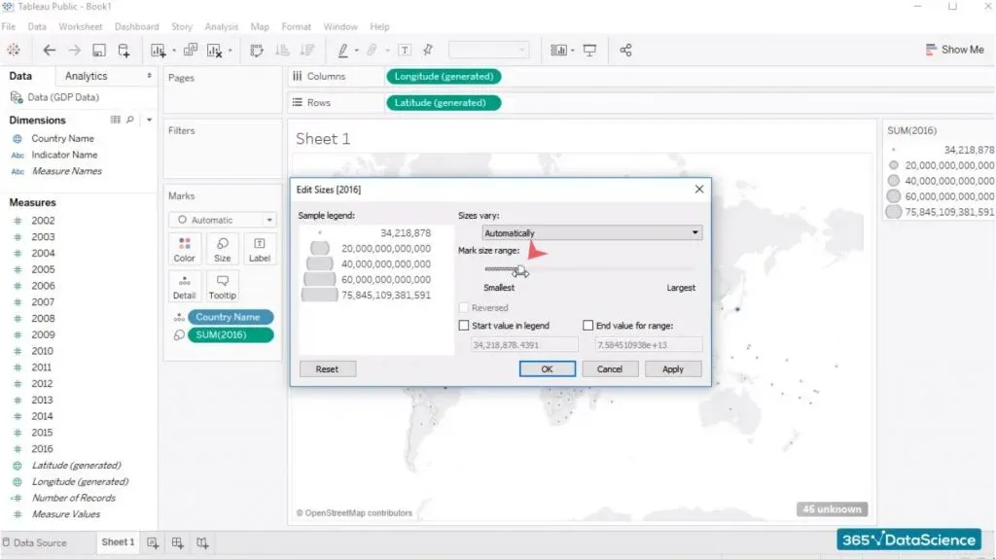Enable Start value in legend checkbox

tap(464, 326)
